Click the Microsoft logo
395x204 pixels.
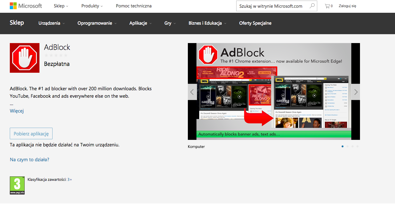(26, 6)
